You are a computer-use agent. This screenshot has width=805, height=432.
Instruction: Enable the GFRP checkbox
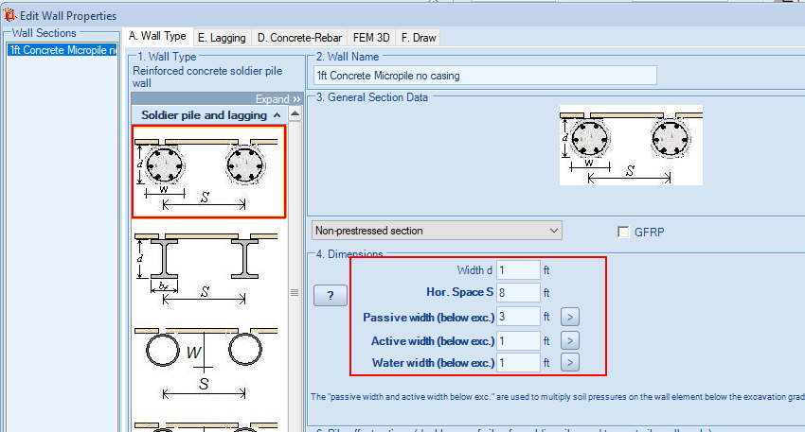[623, 233]
